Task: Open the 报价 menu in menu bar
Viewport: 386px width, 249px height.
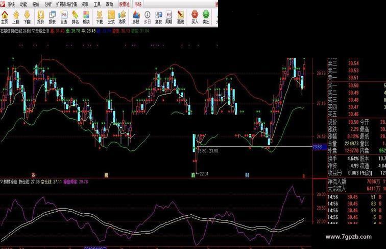Action: point(36,4)
